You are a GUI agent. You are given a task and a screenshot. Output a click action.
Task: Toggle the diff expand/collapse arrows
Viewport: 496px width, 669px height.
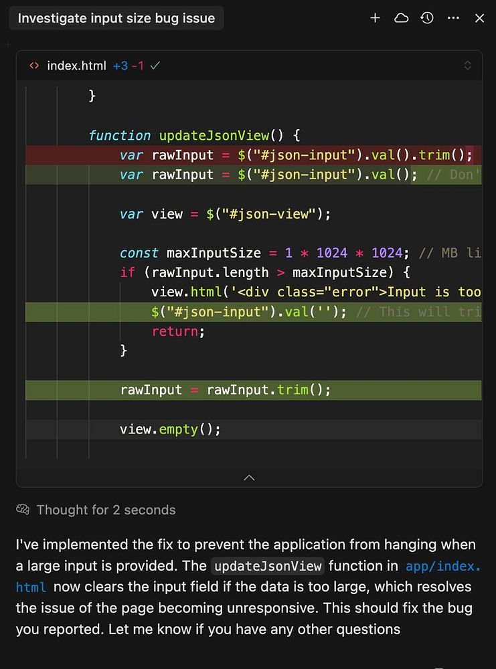[467, 66]
